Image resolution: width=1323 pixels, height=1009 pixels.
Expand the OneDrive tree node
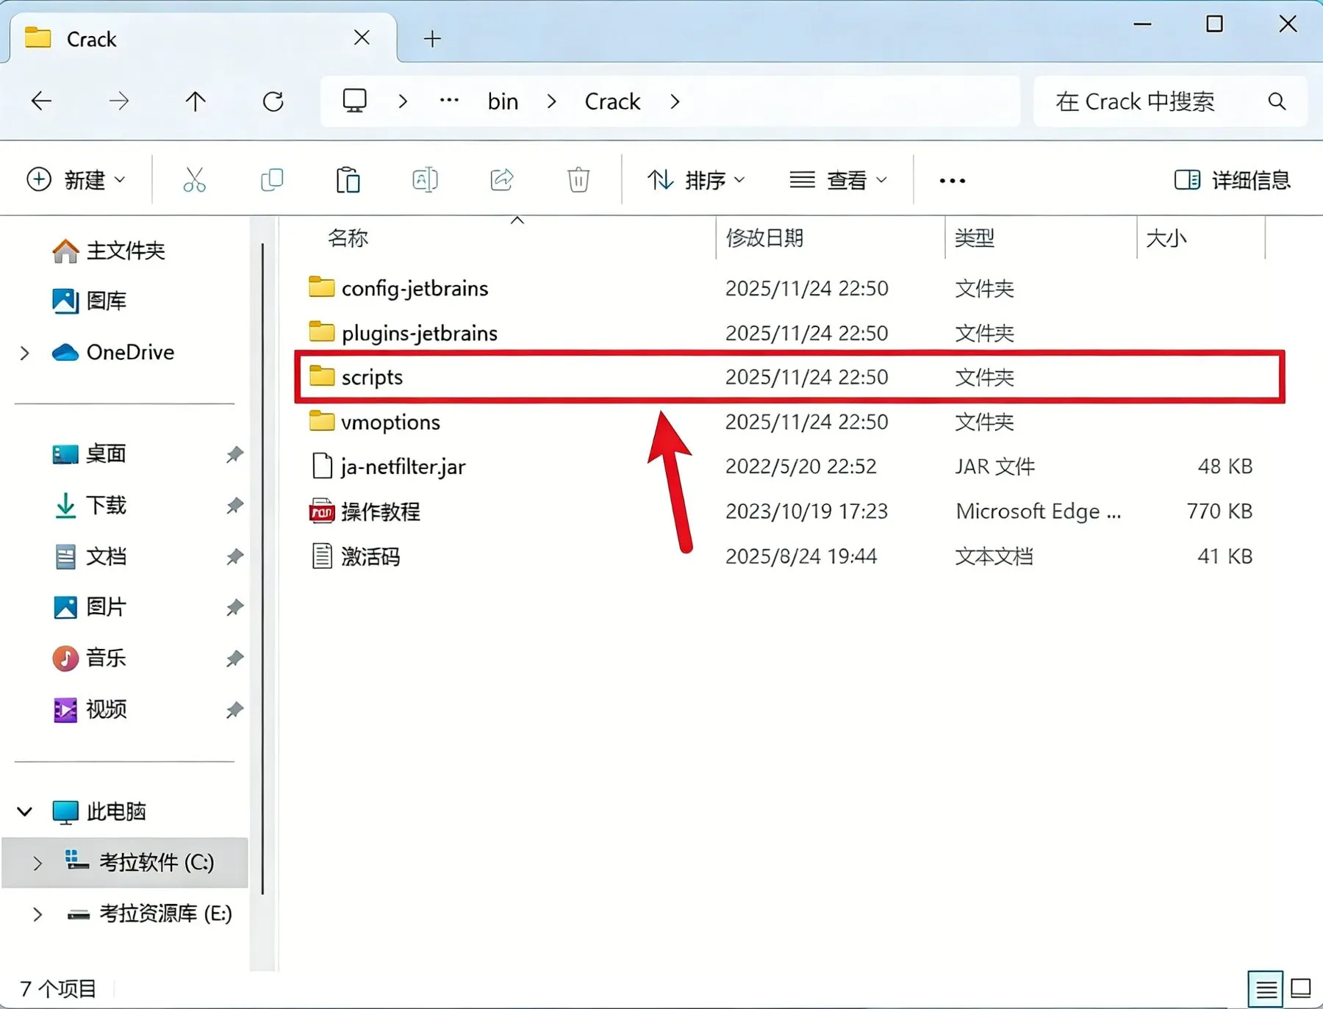click(x=25, y=353)
